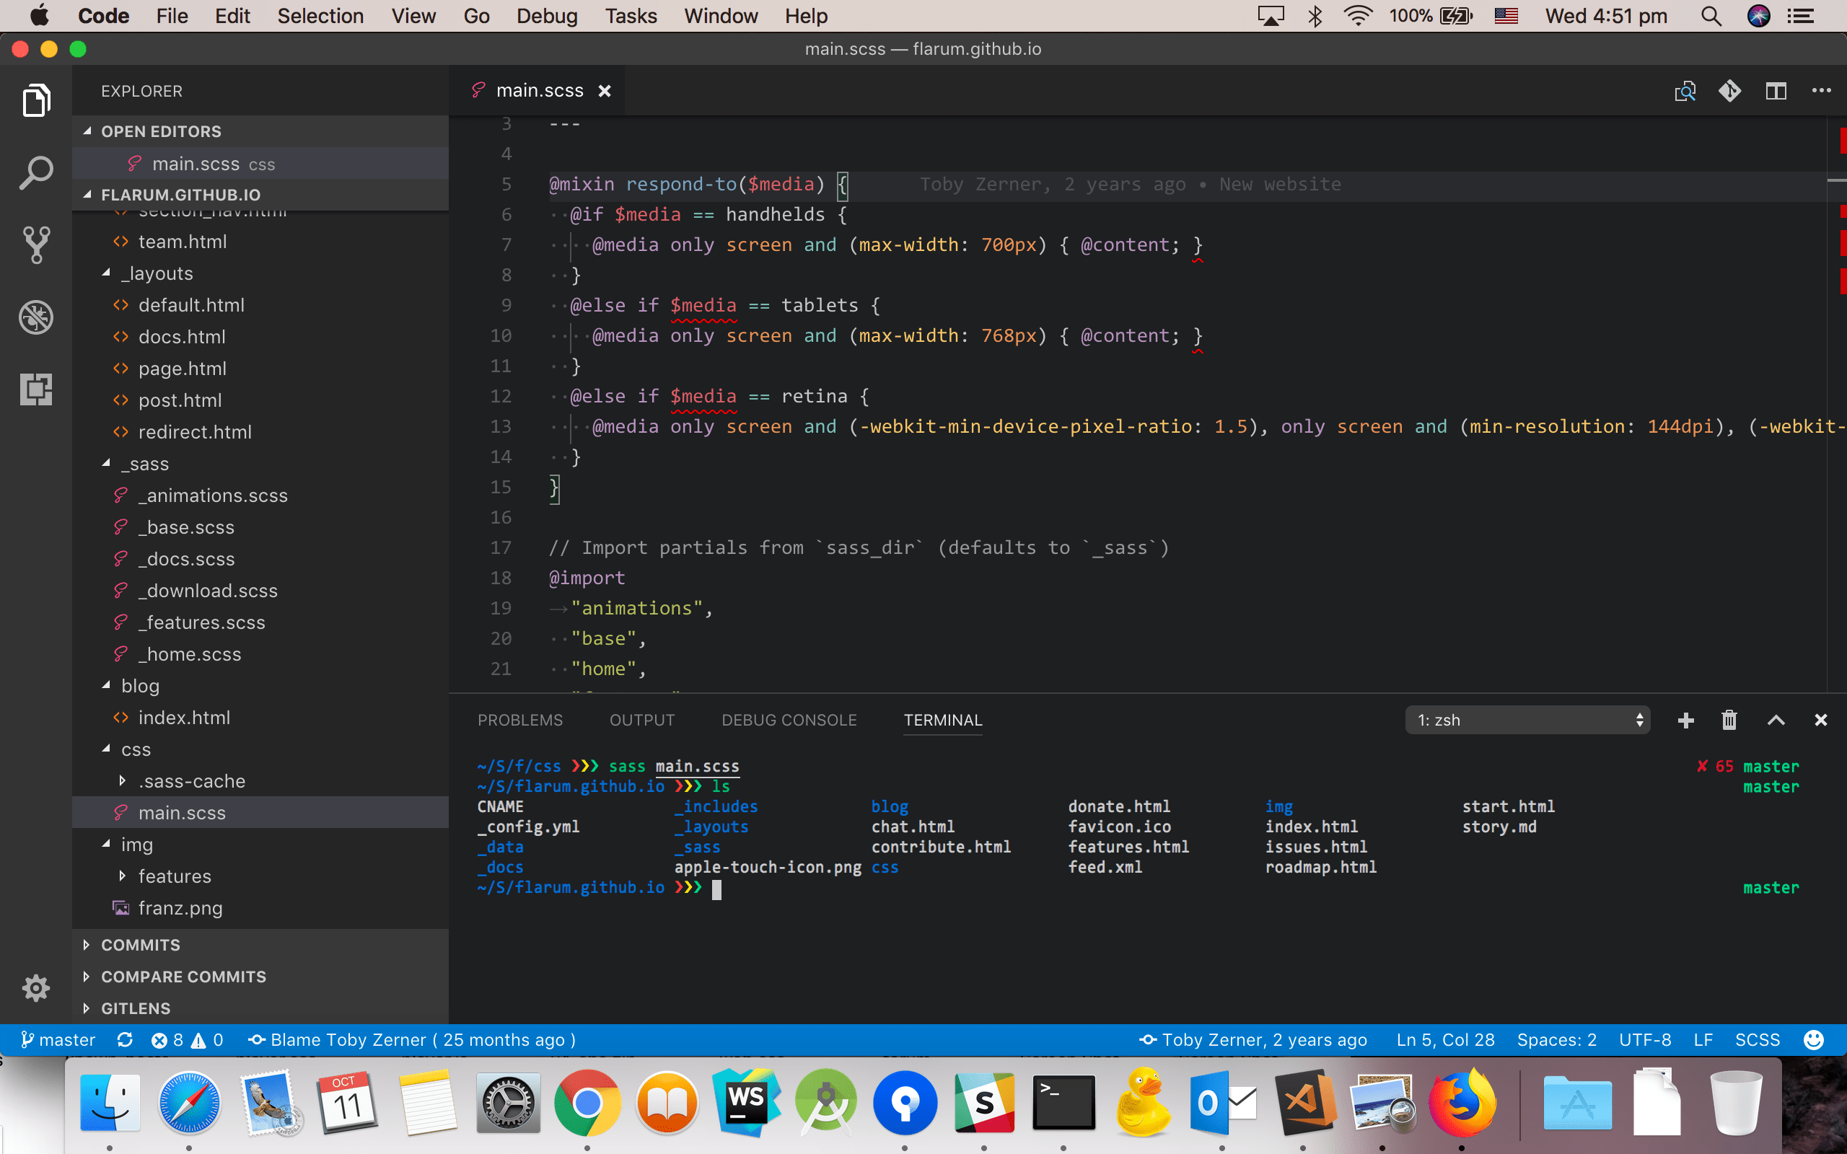Screen dimensions: 1847x1154
Task: Toggle GitLens file blame icon in editor toolbar
Action: click(x=1729, y=92)
